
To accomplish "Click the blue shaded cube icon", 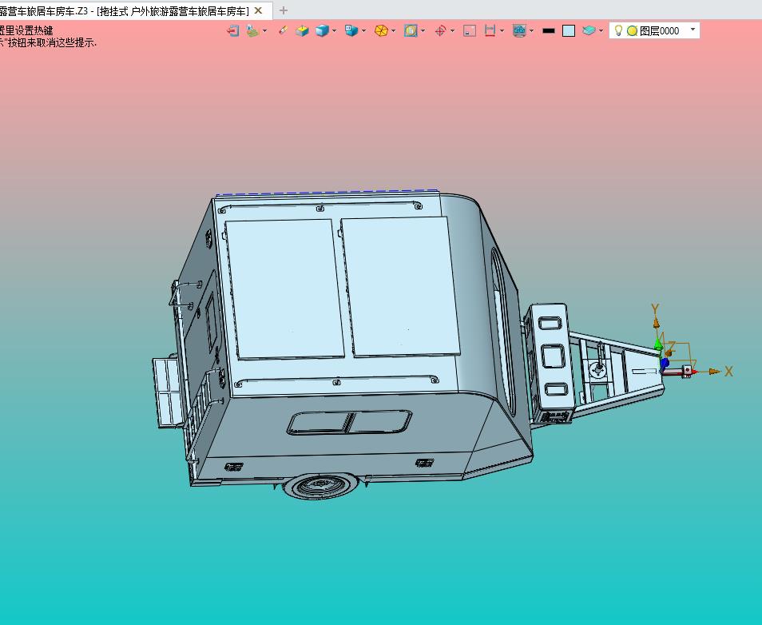I will pyautogui.click(x=322, y=31).
